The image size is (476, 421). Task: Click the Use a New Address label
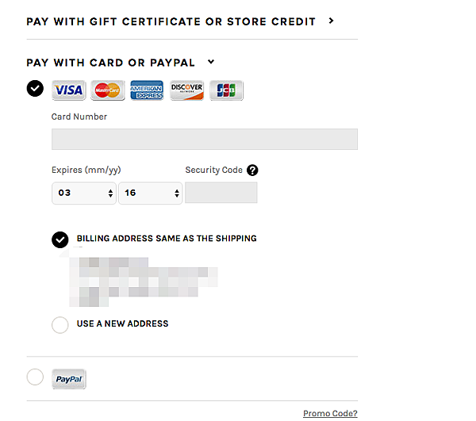click(122, 323)
